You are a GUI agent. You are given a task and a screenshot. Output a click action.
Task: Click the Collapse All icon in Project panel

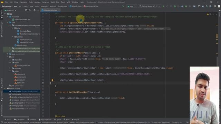click(x=30, y=10)
